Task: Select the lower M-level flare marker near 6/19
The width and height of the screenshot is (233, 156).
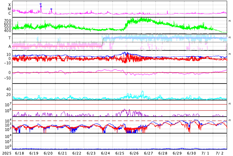Action: point(41,6)
